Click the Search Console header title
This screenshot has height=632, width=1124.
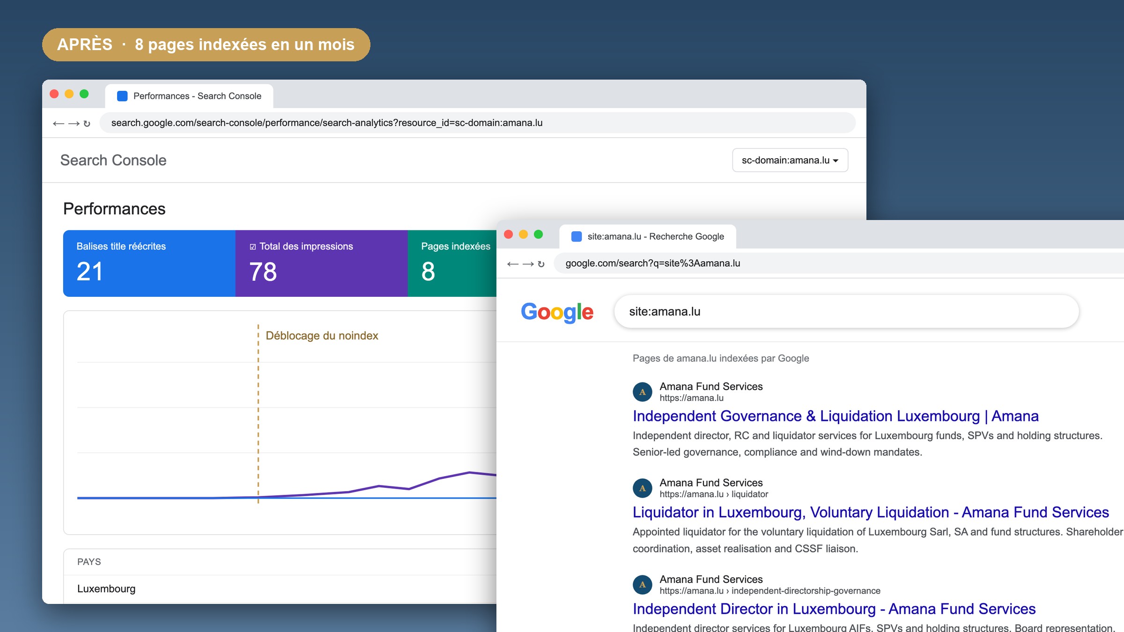click(x=113, y=160)
